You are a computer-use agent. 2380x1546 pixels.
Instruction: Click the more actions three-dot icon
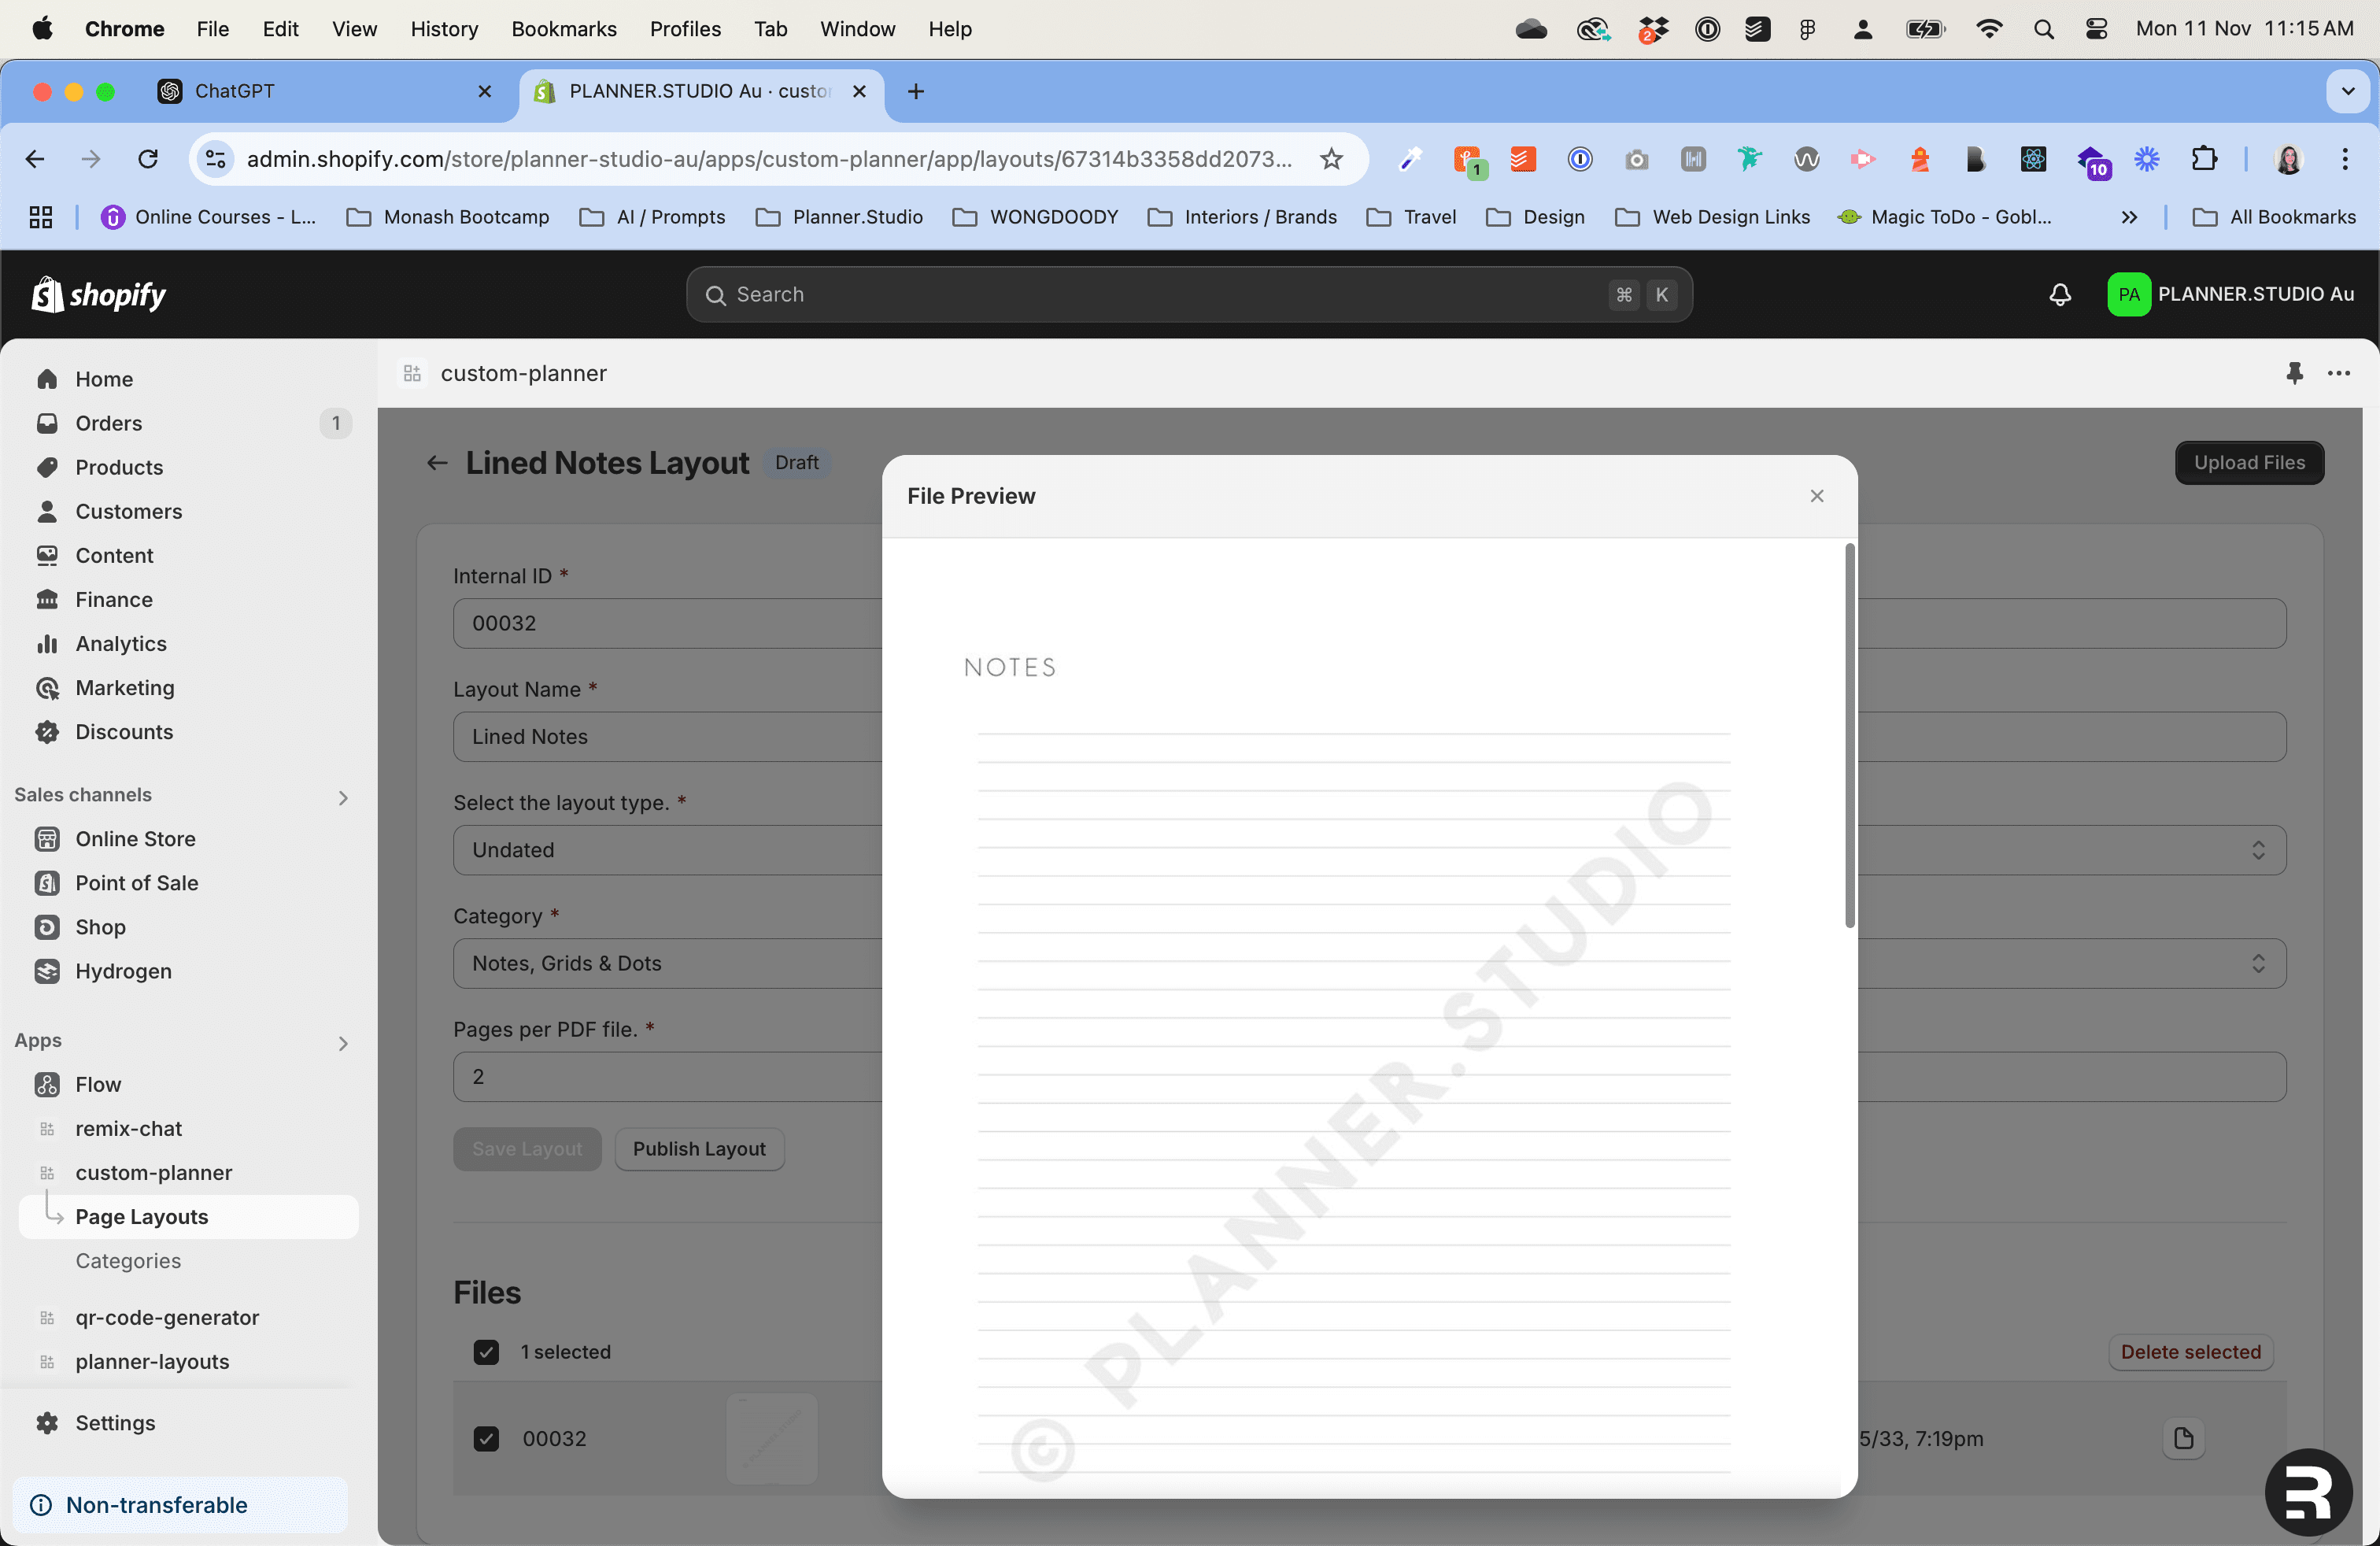point(2340,373)
